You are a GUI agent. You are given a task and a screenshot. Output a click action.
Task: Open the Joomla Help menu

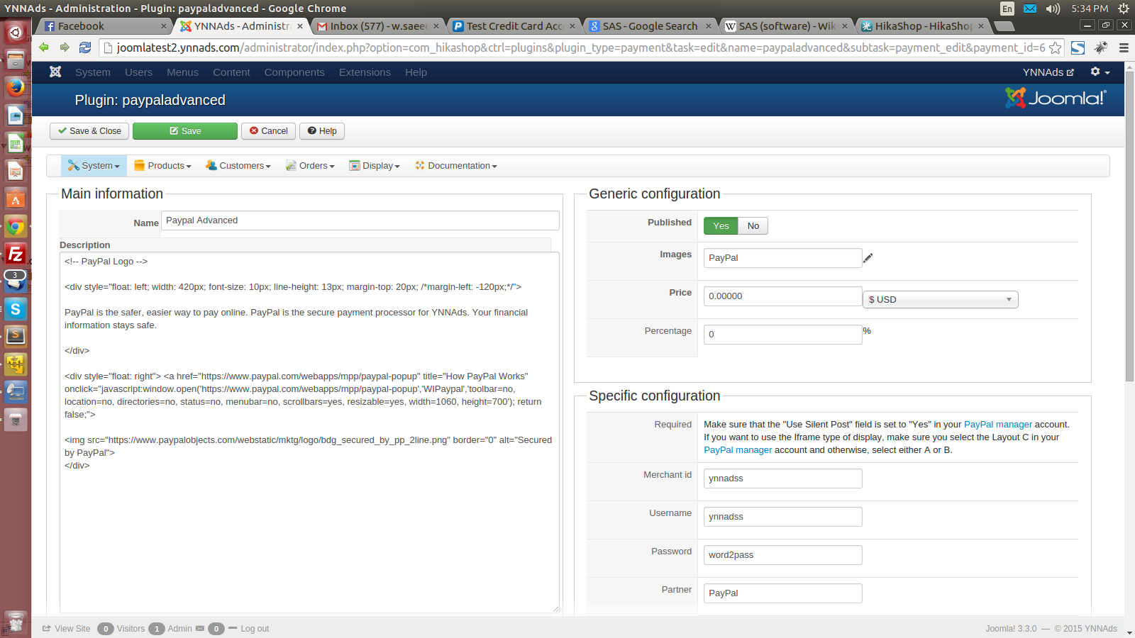416,72
